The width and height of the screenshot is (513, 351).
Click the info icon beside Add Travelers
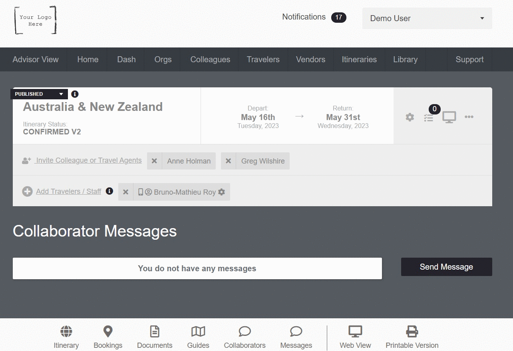tap(109, 191)
